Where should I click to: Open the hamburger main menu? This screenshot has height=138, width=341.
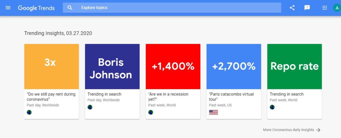pos(8,8)
